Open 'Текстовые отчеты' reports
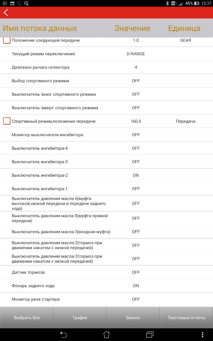Viewport: 213px width, 341px height. pos(186,318)
